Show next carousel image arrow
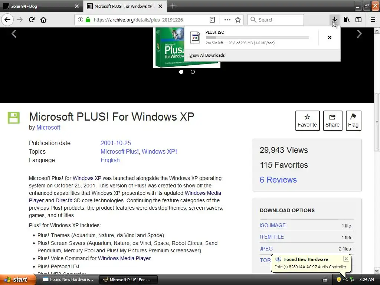The height and width of the screenshot is (285, 380). tap(359, 34)
